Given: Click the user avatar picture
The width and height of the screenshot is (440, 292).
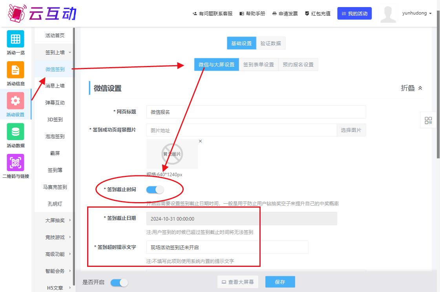Looking at the screenshot, I should click(388, 14).
